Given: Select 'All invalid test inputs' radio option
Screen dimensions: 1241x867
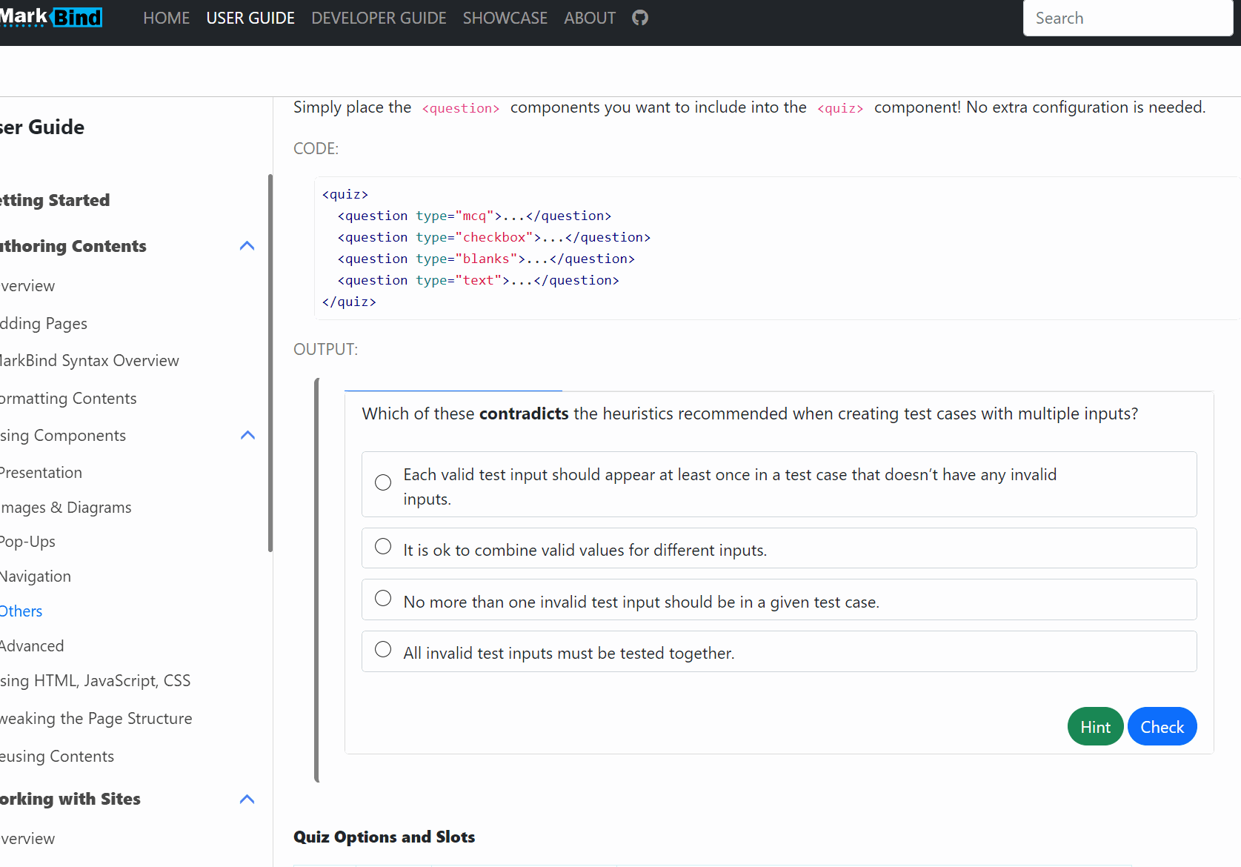Looking at the screenshot, I should click(383, 650).
